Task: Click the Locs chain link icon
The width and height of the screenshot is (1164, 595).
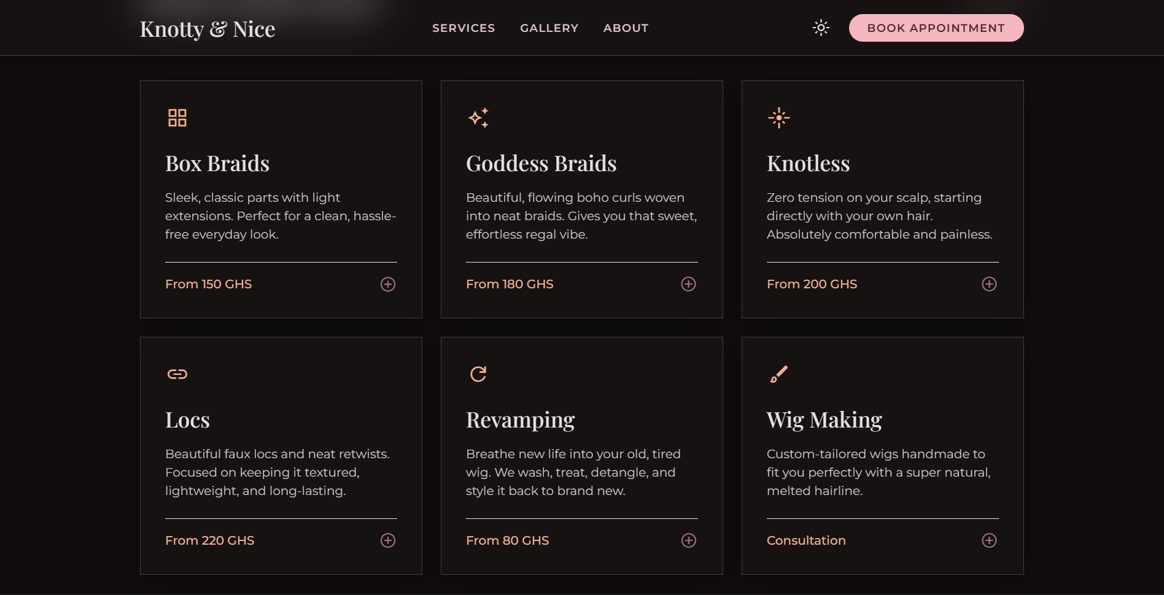Action: (177, 374)
